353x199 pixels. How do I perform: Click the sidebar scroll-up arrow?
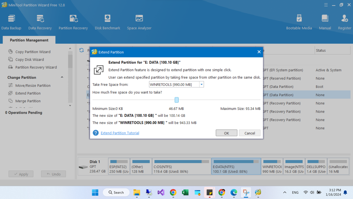pos(70,49)
